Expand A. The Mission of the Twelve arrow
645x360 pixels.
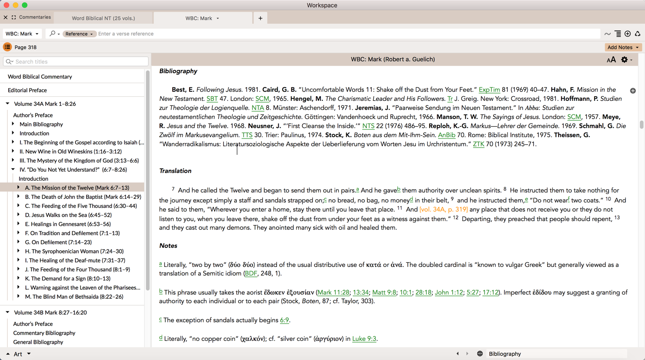click(x=19, y=187)
